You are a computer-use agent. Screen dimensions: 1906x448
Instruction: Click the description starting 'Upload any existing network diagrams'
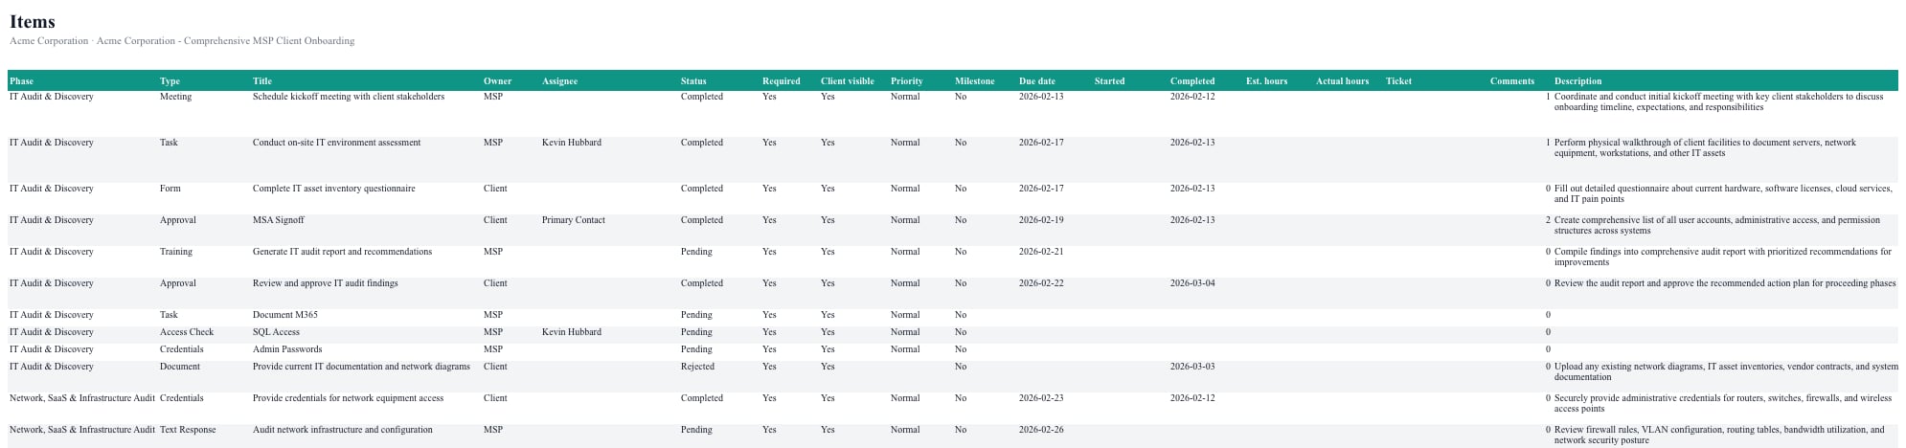point(1726,371)
